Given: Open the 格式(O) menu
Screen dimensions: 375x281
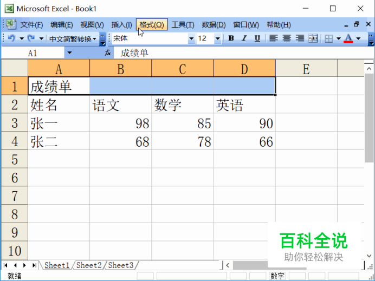Looking at the screenshot, I should (x=152, y=24).
